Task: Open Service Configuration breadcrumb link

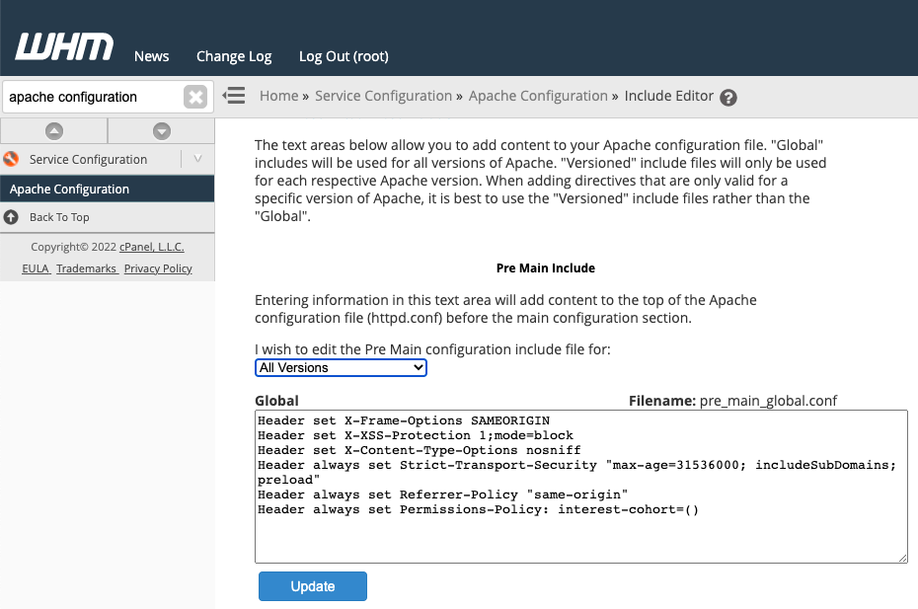Action: point(383,96)
